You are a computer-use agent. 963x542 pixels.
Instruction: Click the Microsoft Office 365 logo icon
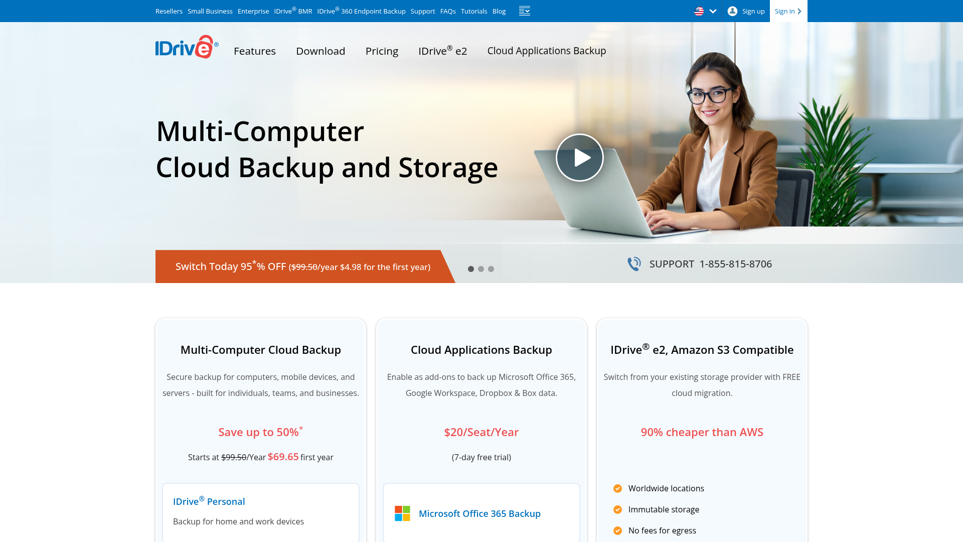tap(402, 513)
